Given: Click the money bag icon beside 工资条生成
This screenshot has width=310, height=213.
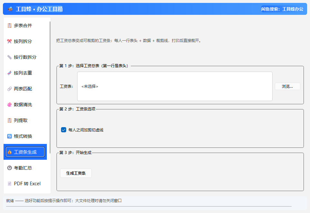Looking at the screenshot, I should tap(9, 152).
